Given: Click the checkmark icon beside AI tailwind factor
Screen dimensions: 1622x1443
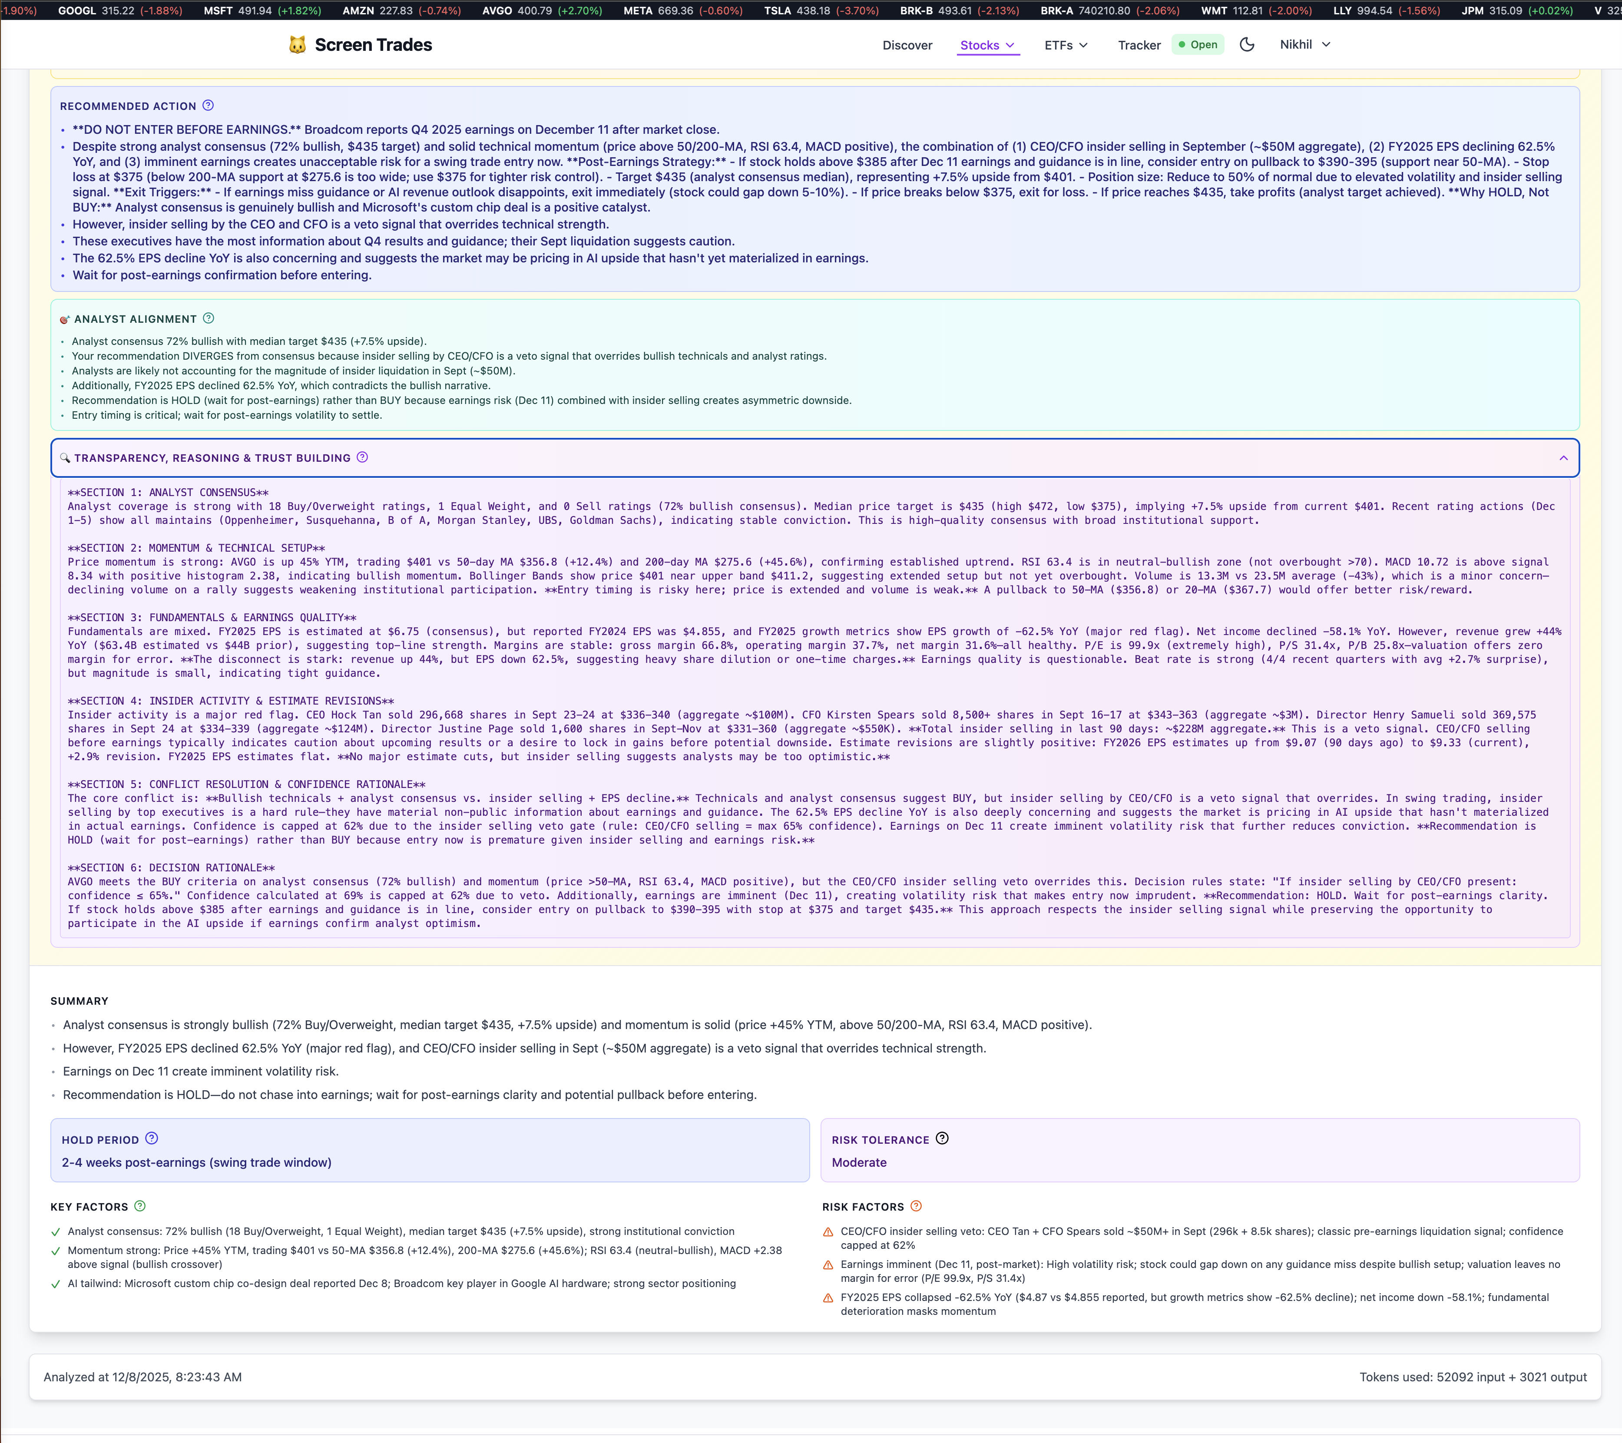Looking at the screenshot, I should (56, 1285).
